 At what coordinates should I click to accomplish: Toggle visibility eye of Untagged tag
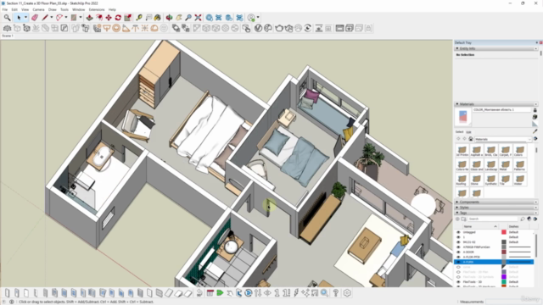point(458,232)
